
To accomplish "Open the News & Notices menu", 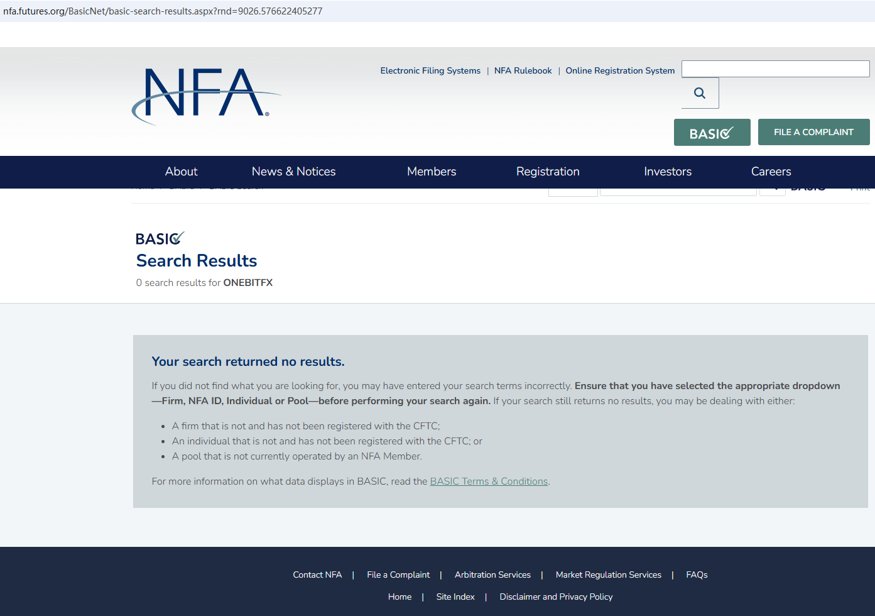I will [293, 172].
